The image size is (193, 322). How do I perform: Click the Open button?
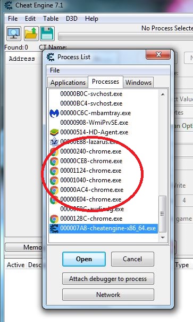[84, 259]
